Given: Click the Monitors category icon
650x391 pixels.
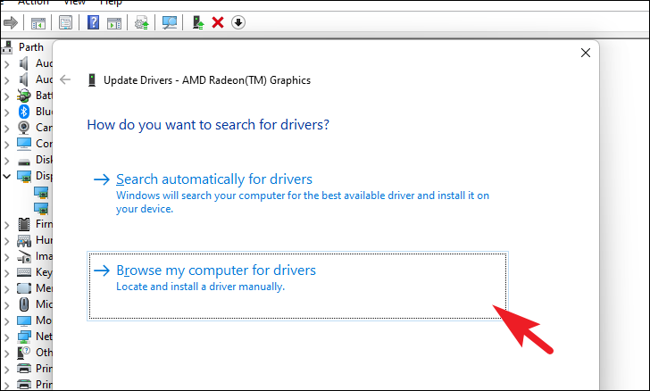Looking at the screenshot, I should [x=24, y=320].
